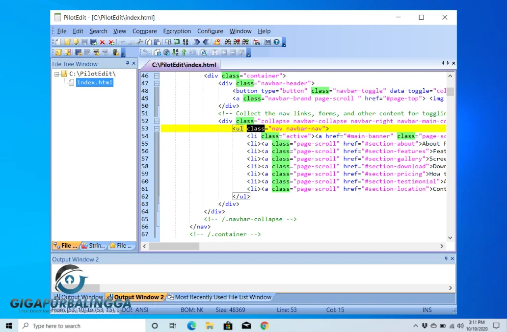Collapse the code fold at line 47
Screen dimensions: 507x332
pyautogui.click(x=157, y=83)
